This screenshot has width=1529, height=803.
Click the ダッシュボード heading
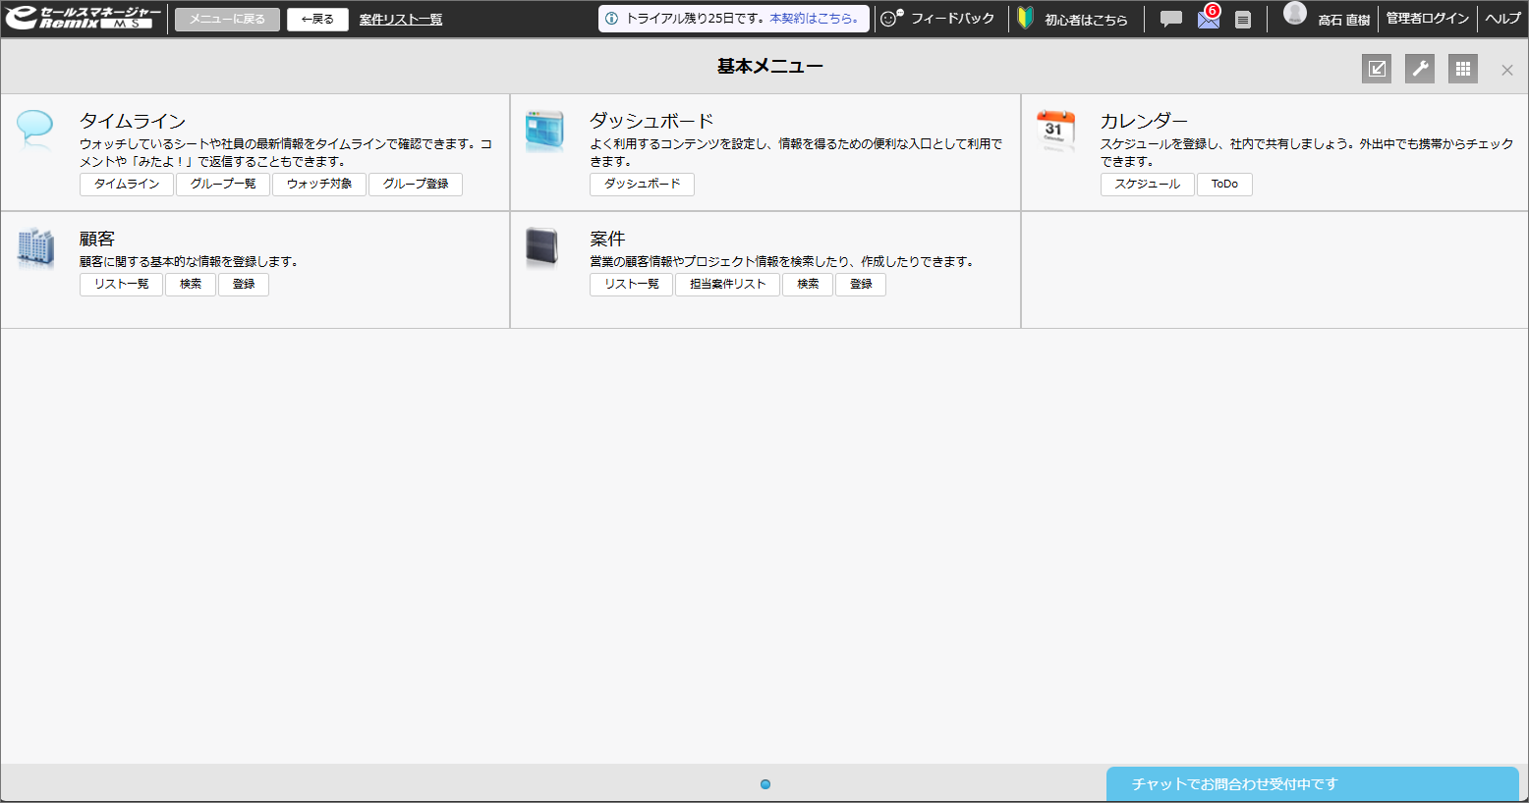[x=651, y=121]
